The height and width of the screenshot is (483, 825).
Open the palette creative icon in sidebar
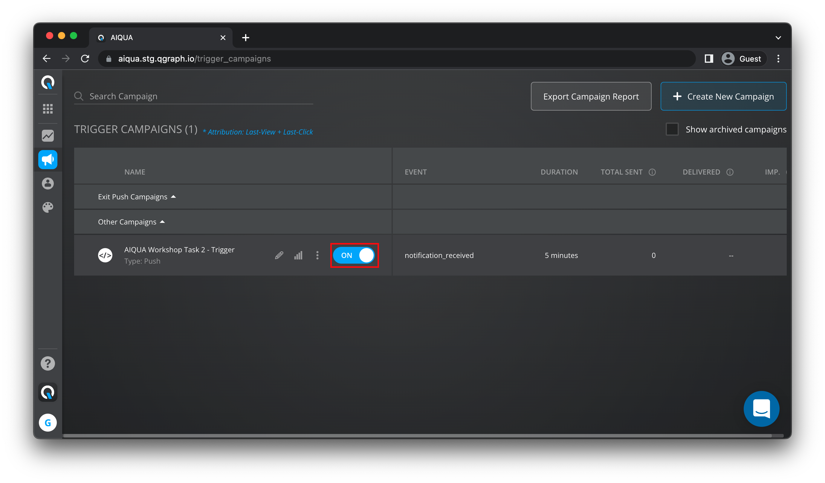click(x=48, y=207)
